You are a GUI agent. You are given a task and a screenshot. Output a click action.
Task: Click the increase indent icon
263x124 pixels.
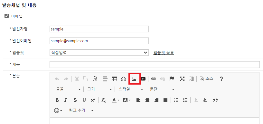point(205,100)
